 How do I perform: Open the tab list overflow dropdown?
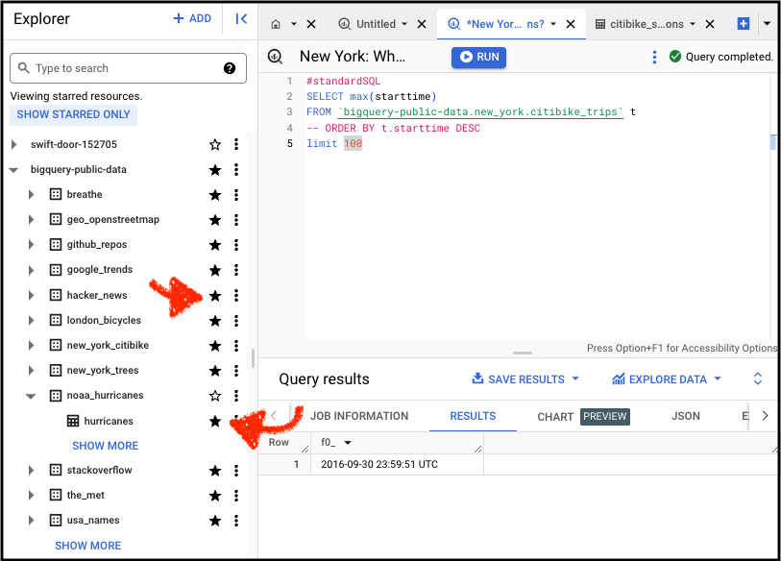tap(767, 23)
